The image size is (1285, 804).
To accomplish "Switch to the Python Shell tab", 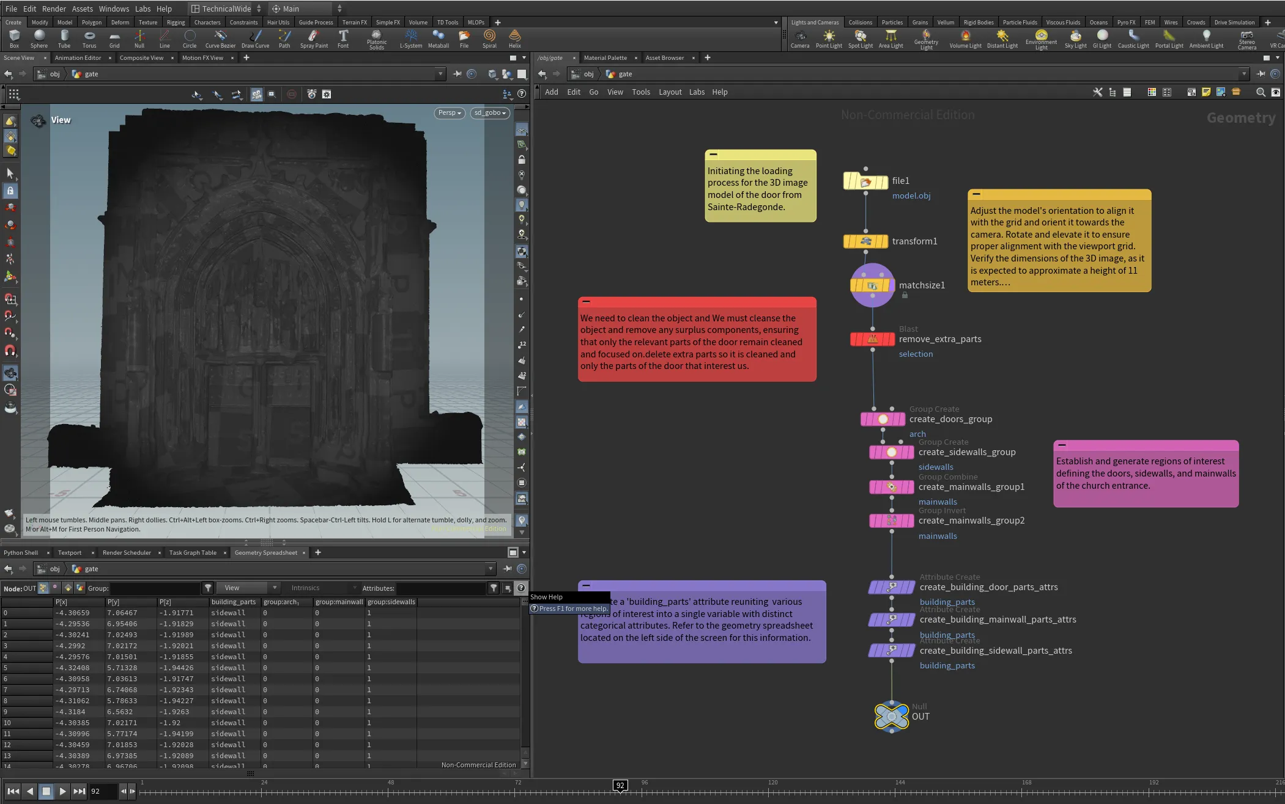I will coord(21,553).
